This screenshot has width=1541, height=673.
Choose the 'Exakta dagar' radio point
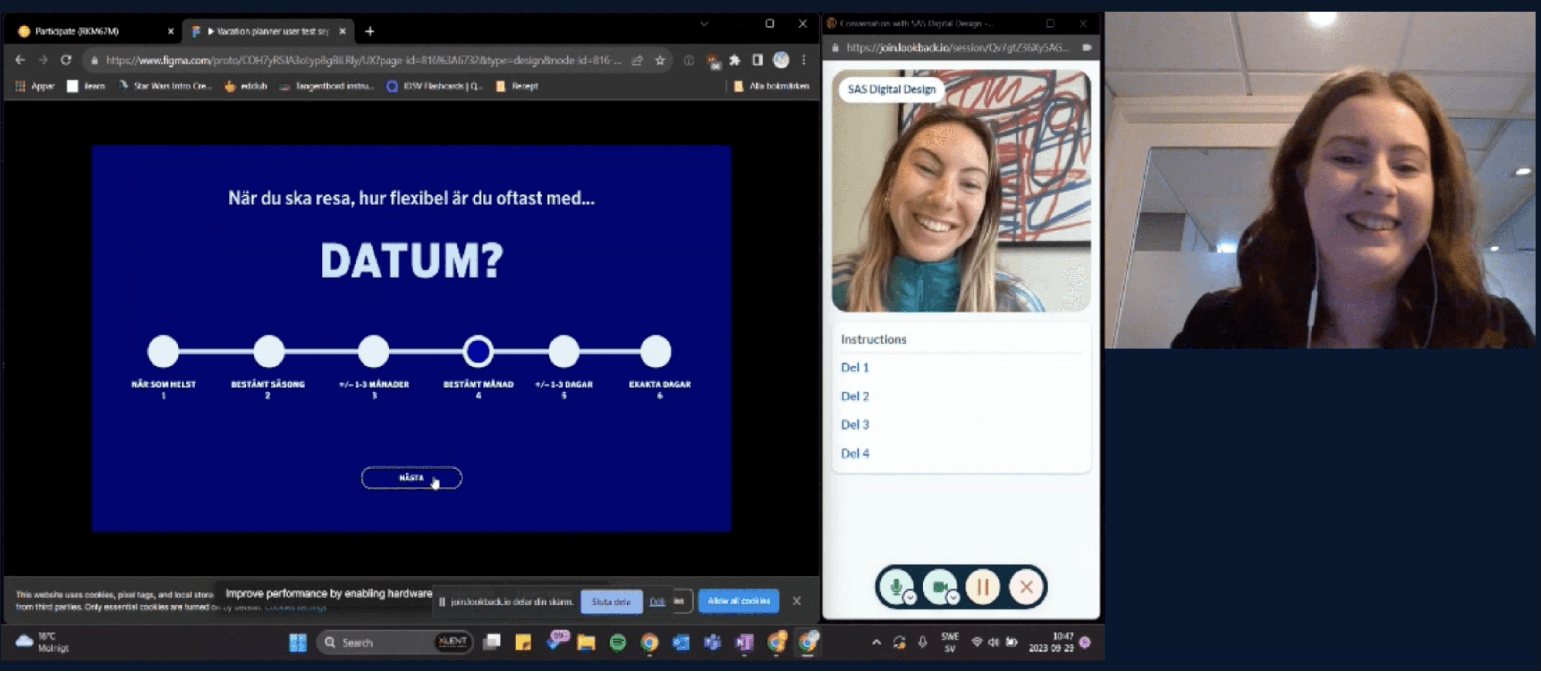pos(656,351)
